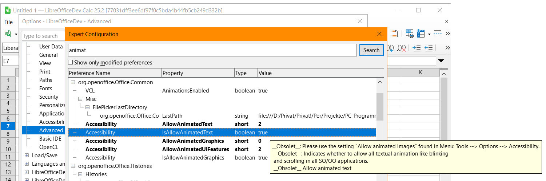Expand the Standard toolbar overflow chevron
Viewport: 546px width, 181px height.
point(447,34)
